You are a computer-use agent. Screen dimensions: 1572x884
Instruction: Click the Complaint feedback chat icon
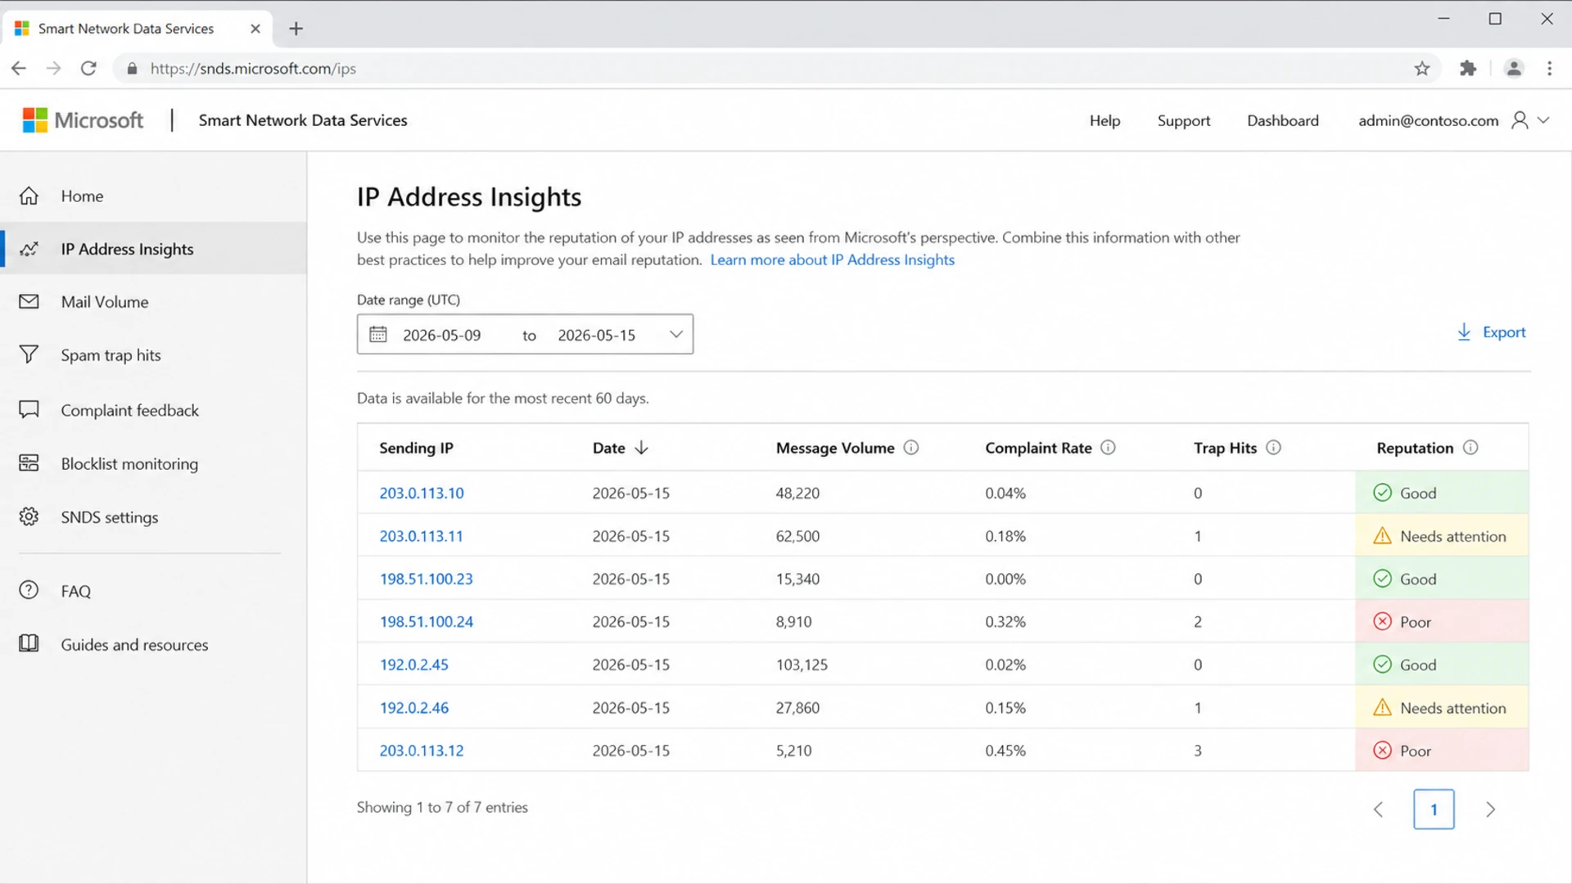pyautogui.click(x=29, y=409)
